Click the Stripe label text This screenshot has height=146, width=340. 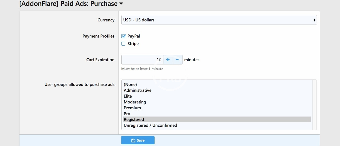click(133, 44)
